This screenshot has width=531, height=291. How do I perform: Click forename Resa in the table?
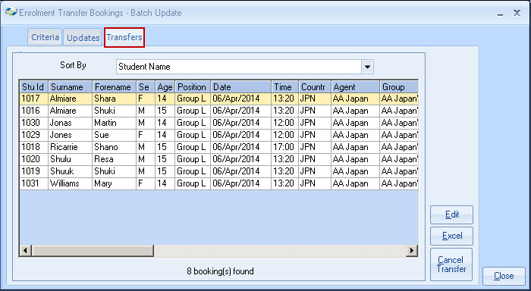[x=114, y=159]
